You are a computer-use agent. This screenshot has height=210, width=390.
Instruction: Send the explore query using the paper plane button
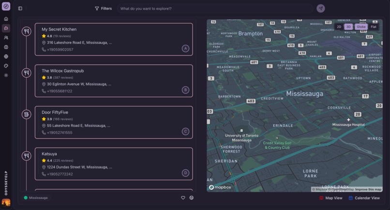(321, 8)
